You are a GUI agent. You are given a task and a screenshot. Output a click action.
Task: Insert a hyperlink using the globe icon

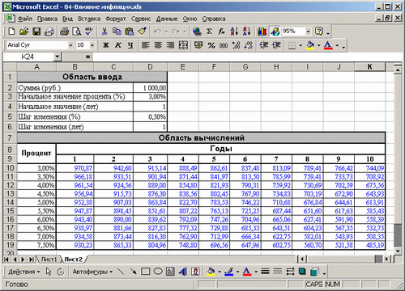(x=197, y=32)
